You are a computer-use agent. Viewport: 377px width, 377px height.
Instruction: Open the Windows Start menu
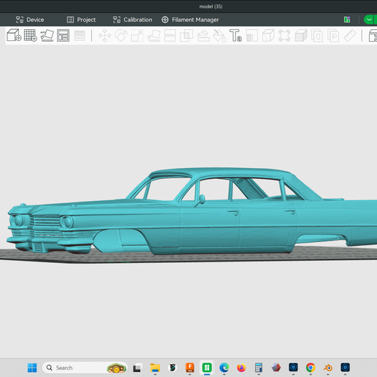pos(32,368)
